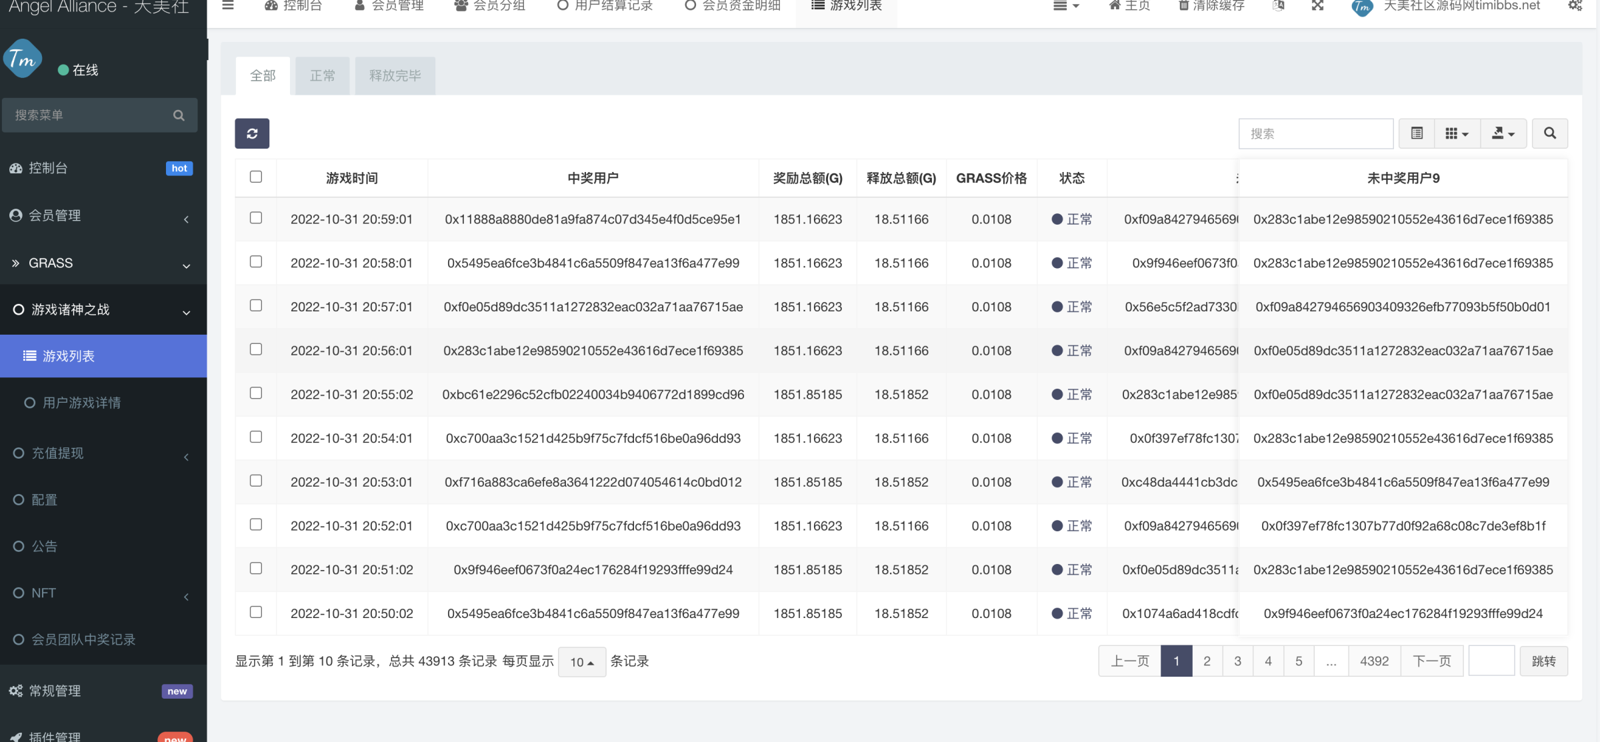
Task: Open settings gears icon at top right
Action: pyautogui.click(x=1575, y=6)
